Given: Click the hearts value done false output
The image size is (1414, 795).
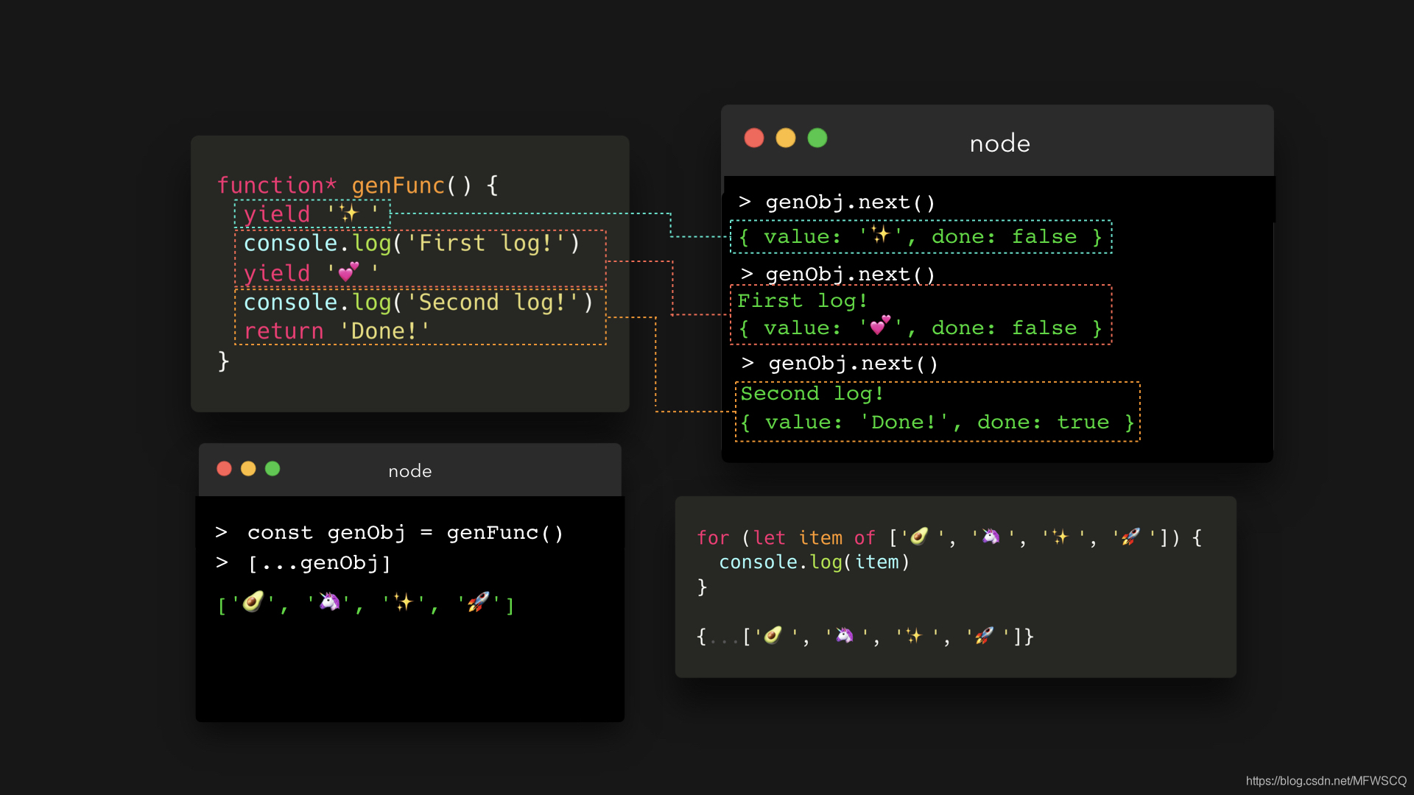Looking at the screenshot, I should click(921, 328).
